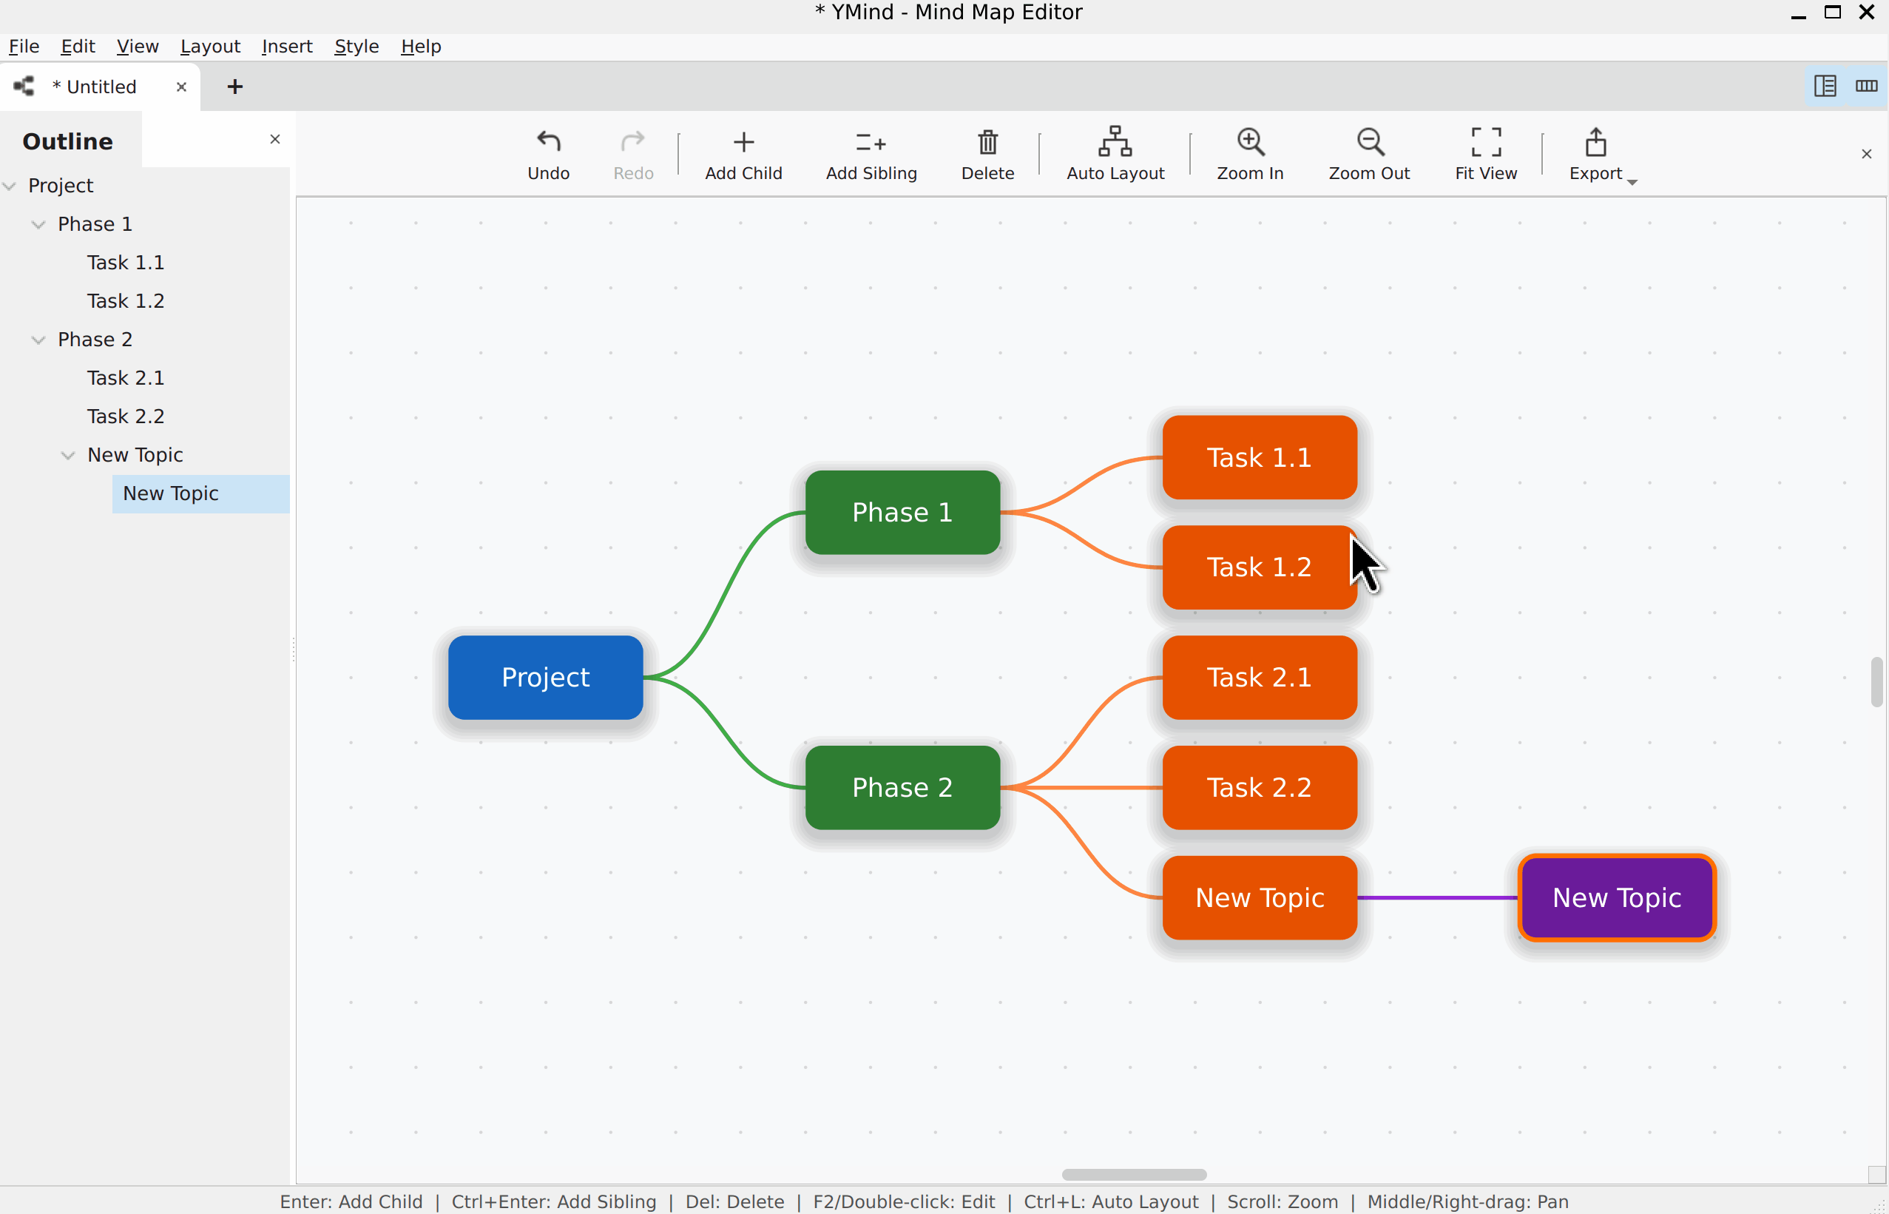Select the purple New Topic node
The height and width of the screenshot is (1214, 1889).
pyautogui.click(x=1616, y=897)
